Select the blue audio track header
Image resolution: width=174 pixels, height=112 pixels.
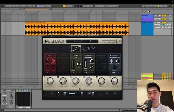(x=147, y=29)
